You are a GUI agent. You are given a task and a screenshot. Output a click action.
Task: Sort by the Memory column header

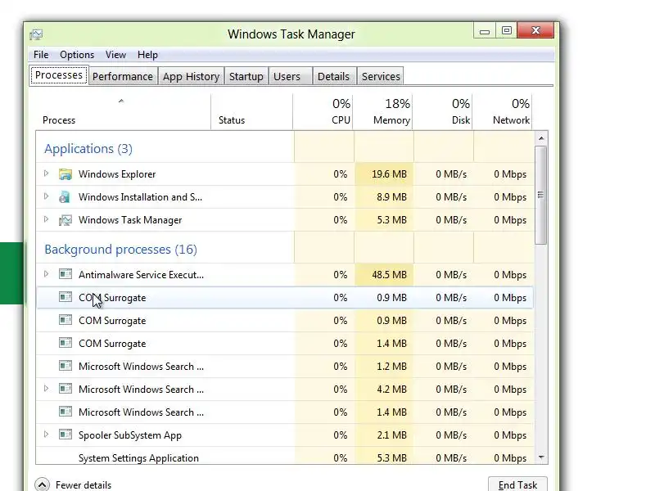[382, 112]
